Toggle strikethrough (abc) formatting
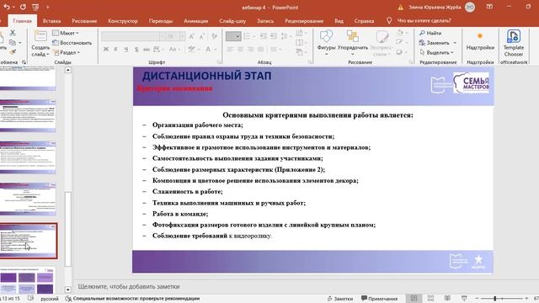 [147, 50]
